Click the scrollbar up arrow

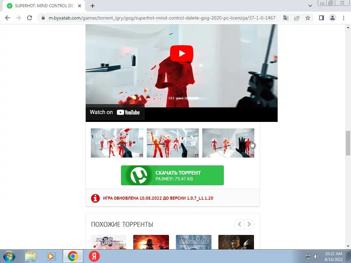[x=348, y=27]
